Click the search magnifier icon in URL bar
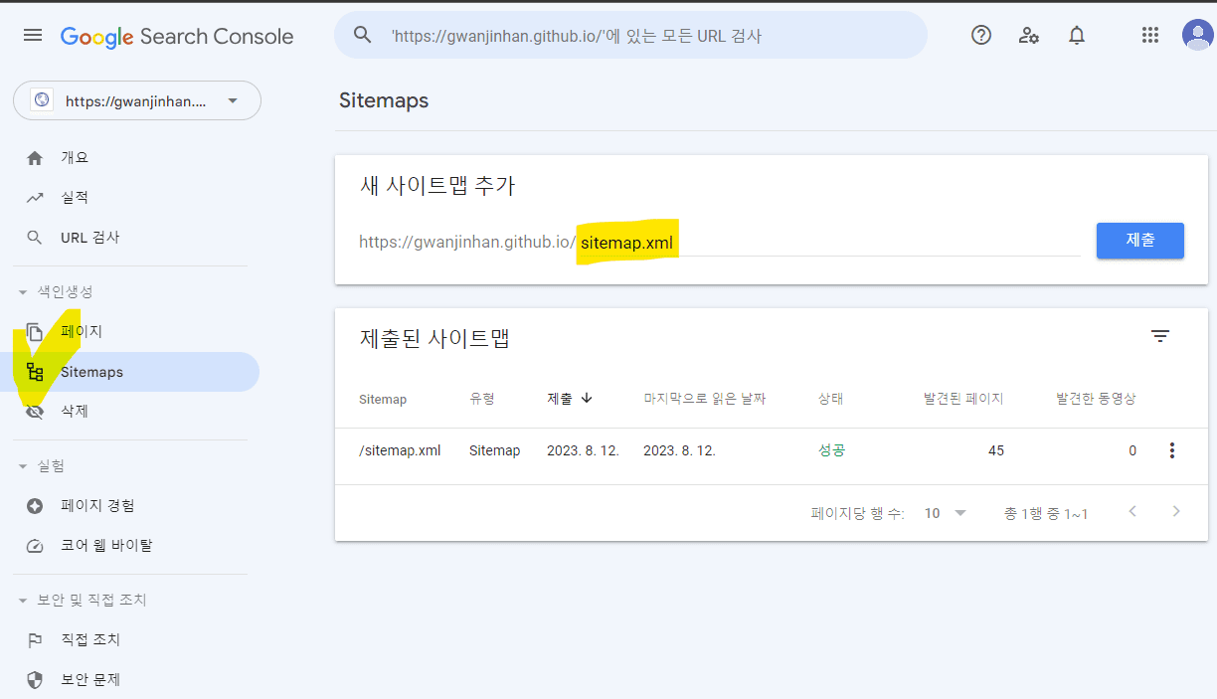This screenshot has width=1217, height=699. point(363,36)
